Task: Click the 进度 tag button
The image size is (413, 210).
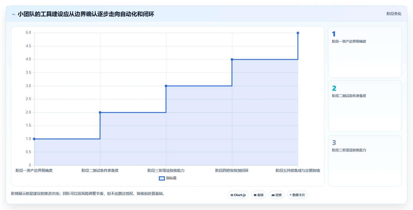Action: (x=277, y=195)
